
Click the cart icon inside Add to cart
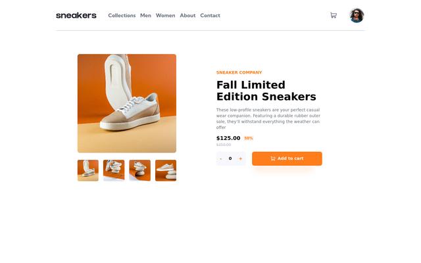click(273, 158)
